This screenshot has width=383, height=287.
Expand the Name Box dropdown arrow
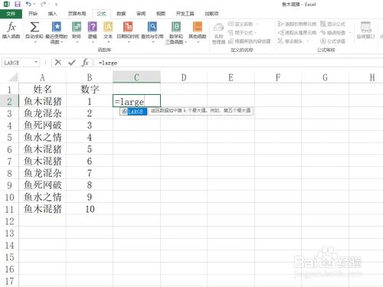click(36, 62)
